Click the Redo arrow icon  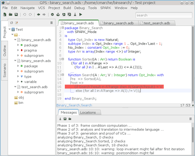point(30,14)
